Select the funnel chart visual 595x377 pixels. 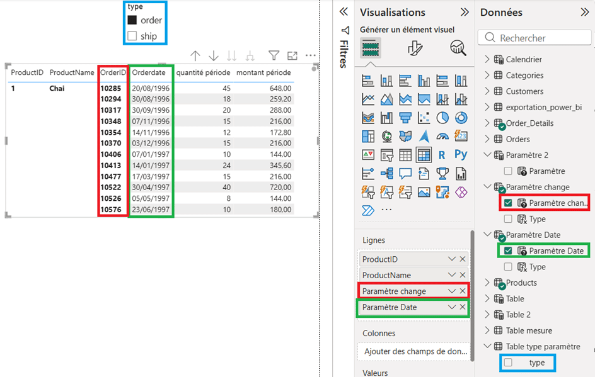click(405, 118)
